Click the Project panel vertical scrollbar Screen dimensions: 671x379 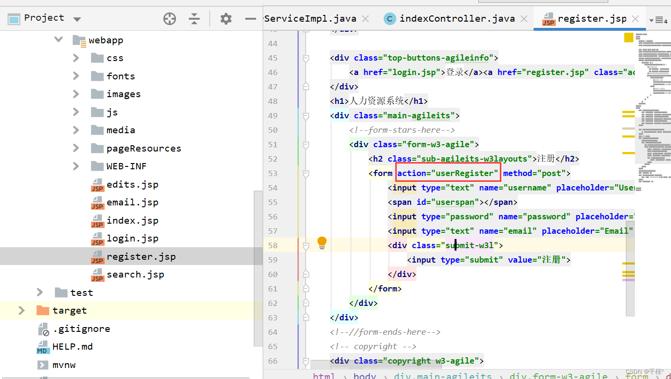click(258, 268)
